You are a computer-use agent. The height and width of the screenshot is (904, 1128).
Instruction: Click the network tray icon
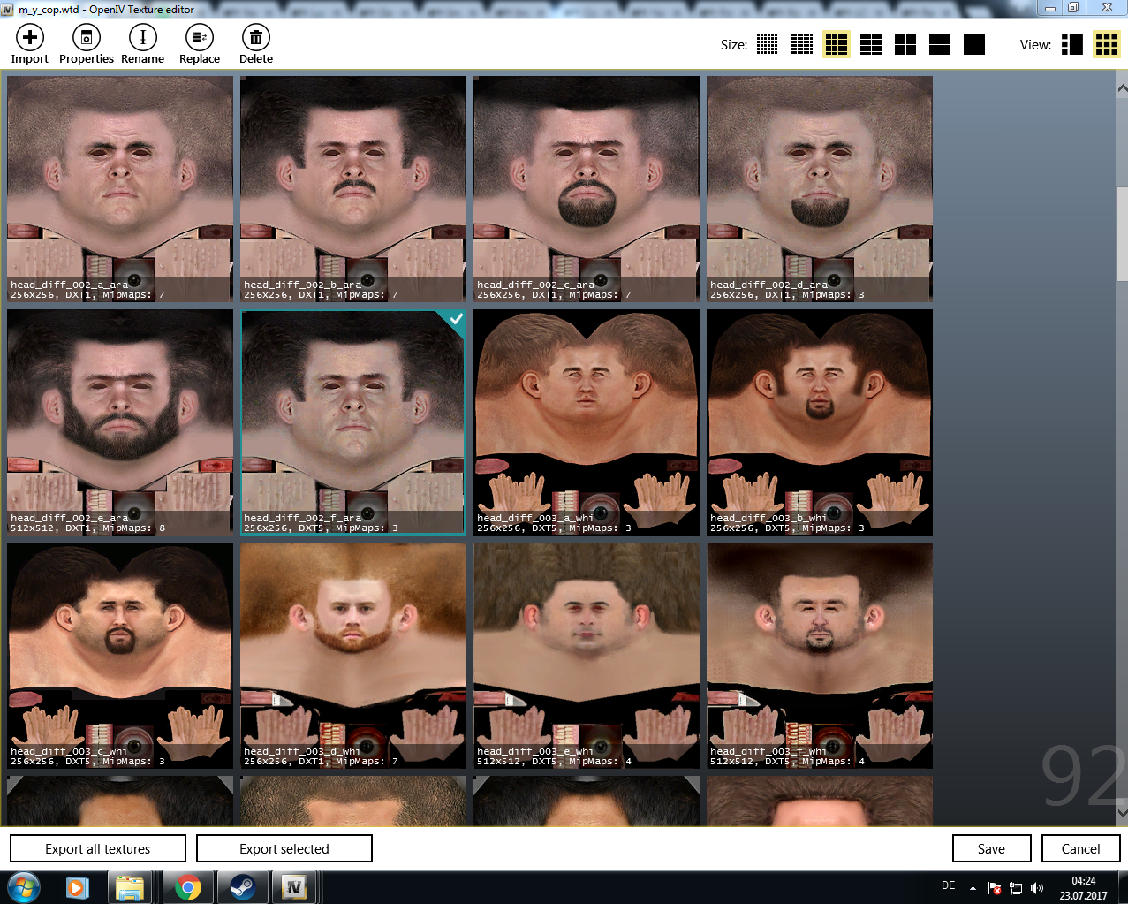(x=1016, y=888)
